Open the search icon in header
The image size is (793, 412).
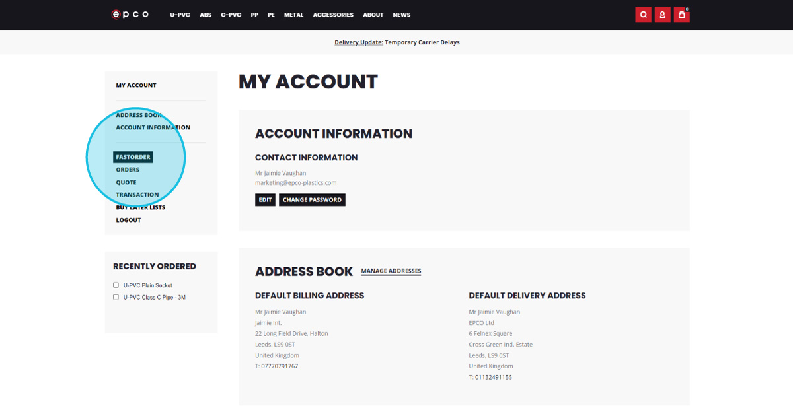tap(644, 15)
